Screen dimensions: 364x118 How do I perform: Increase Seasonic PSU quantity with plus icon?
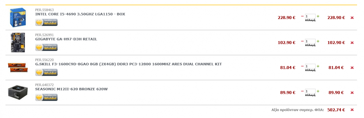tap(318, 91)
